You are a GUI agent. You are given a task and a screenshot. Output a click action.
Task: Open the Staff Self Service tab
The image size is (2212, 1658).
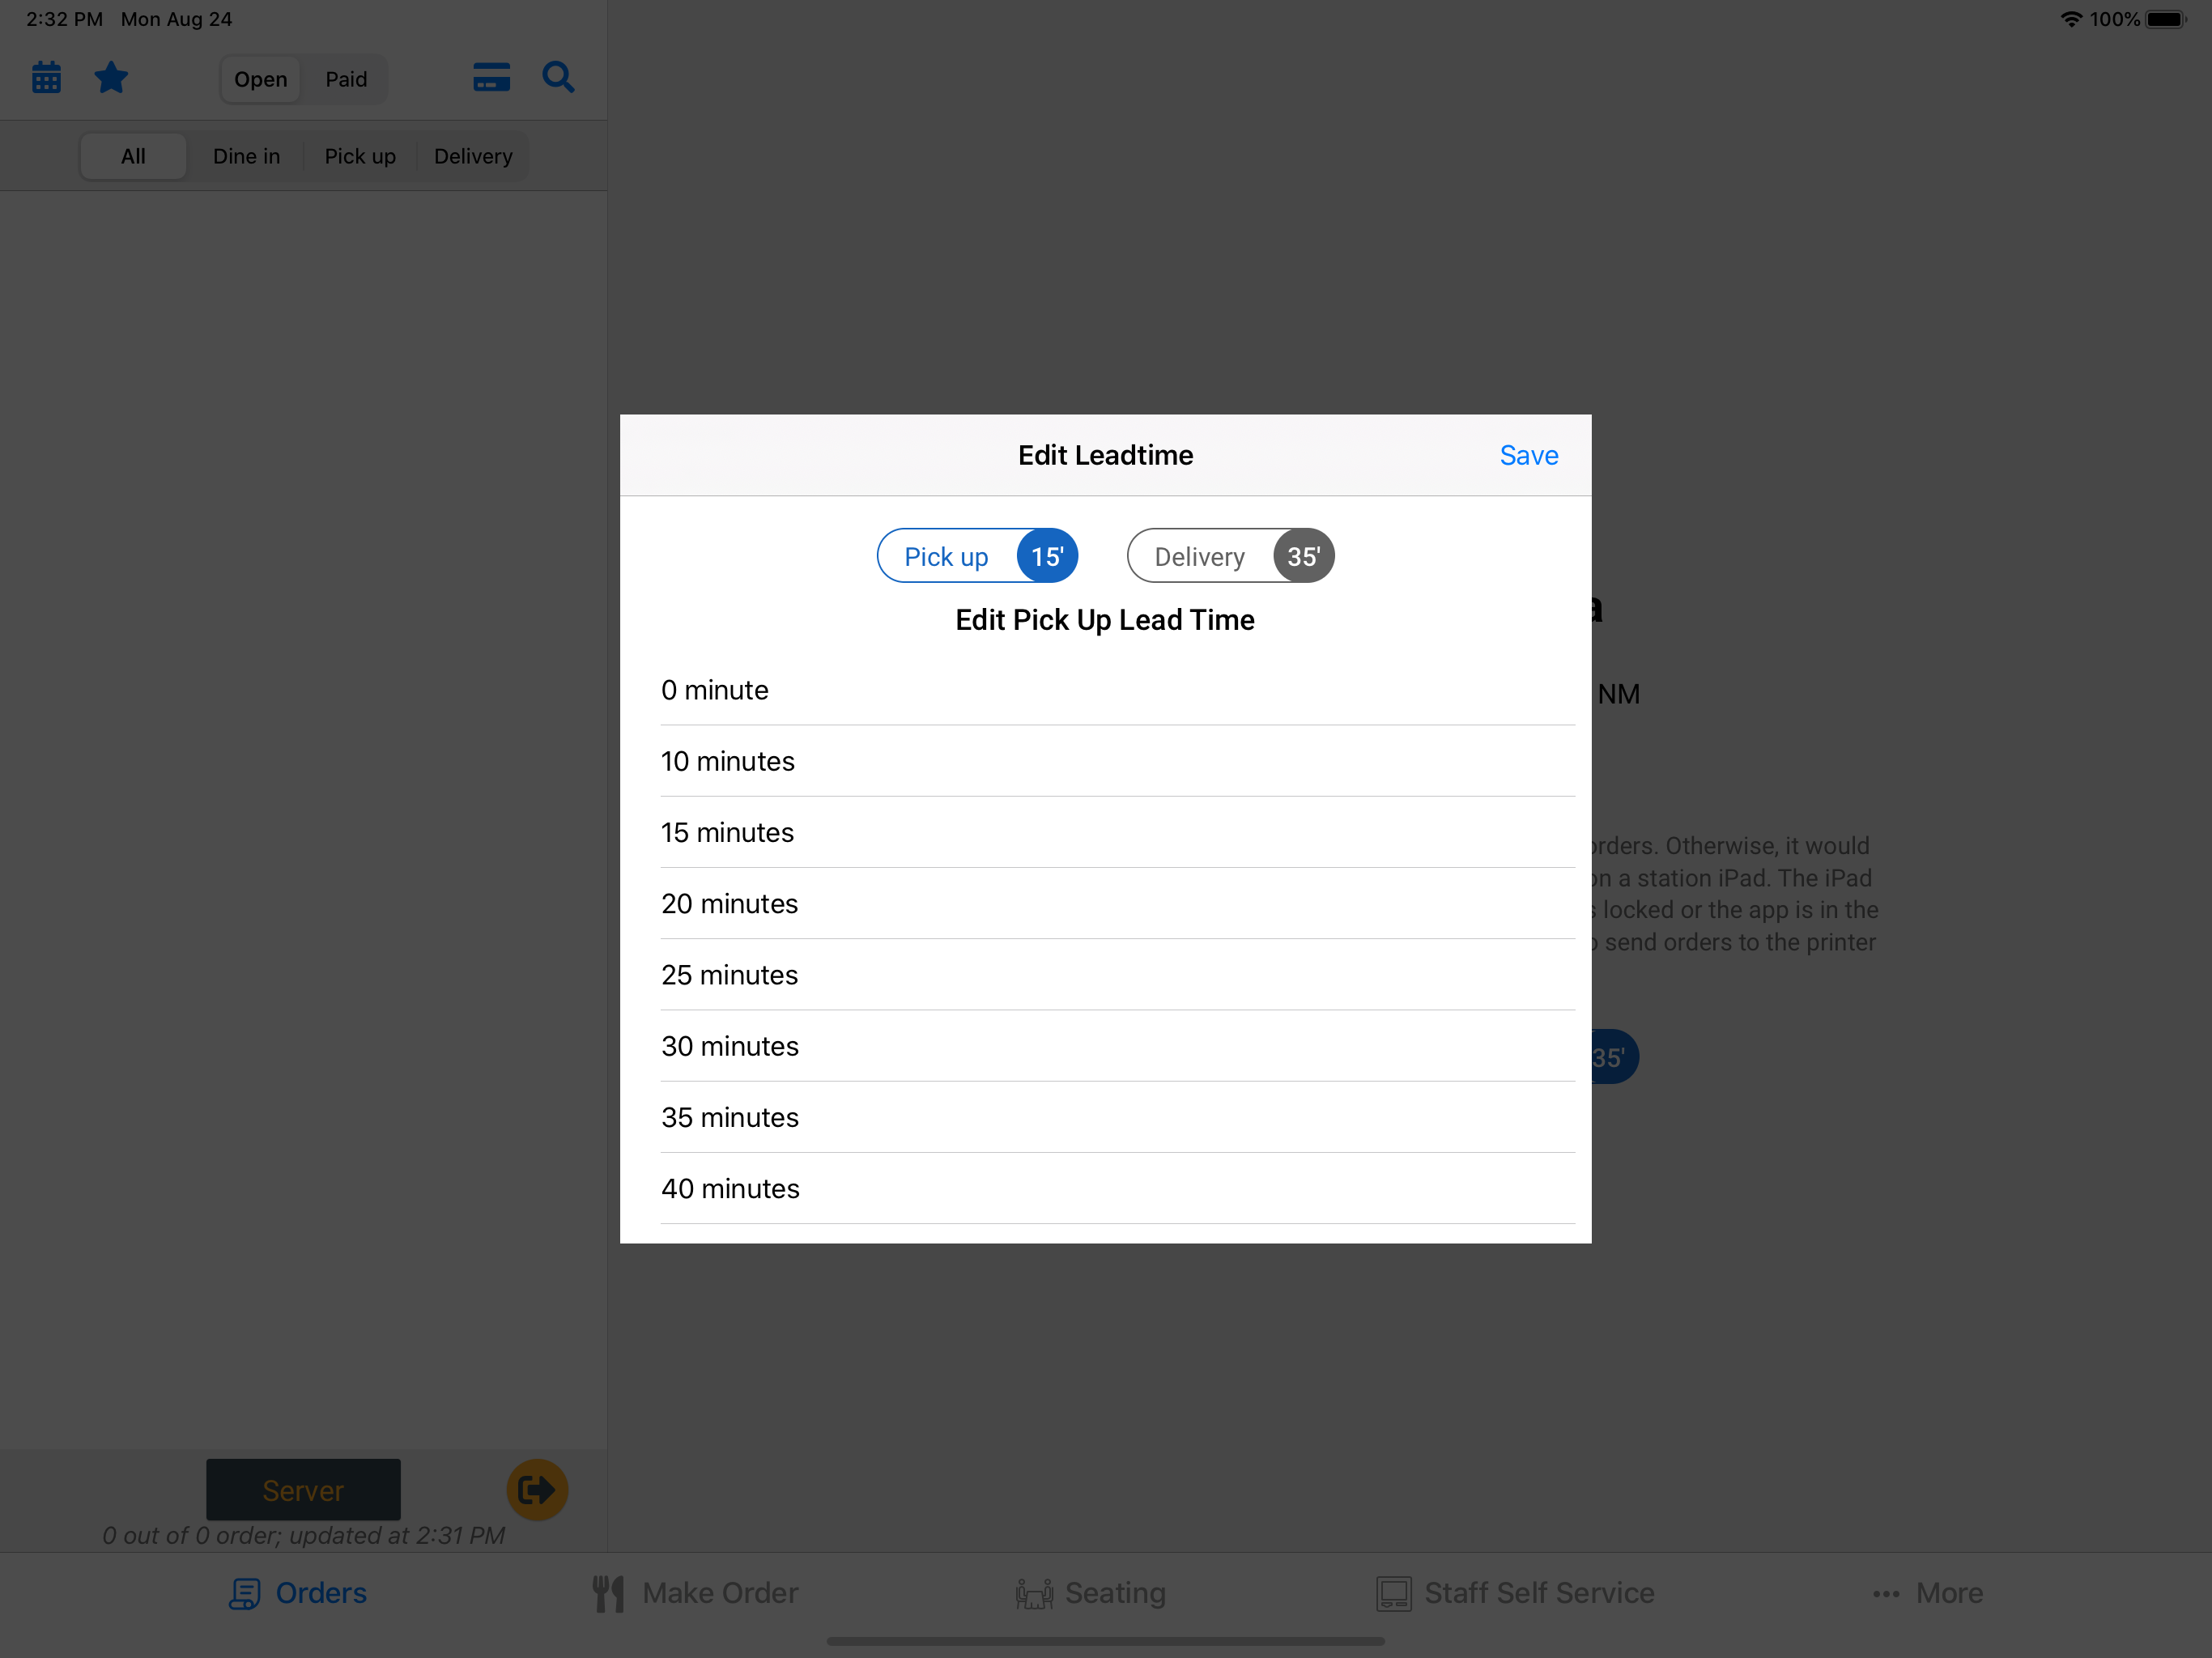click(x=1515, y=1593)
